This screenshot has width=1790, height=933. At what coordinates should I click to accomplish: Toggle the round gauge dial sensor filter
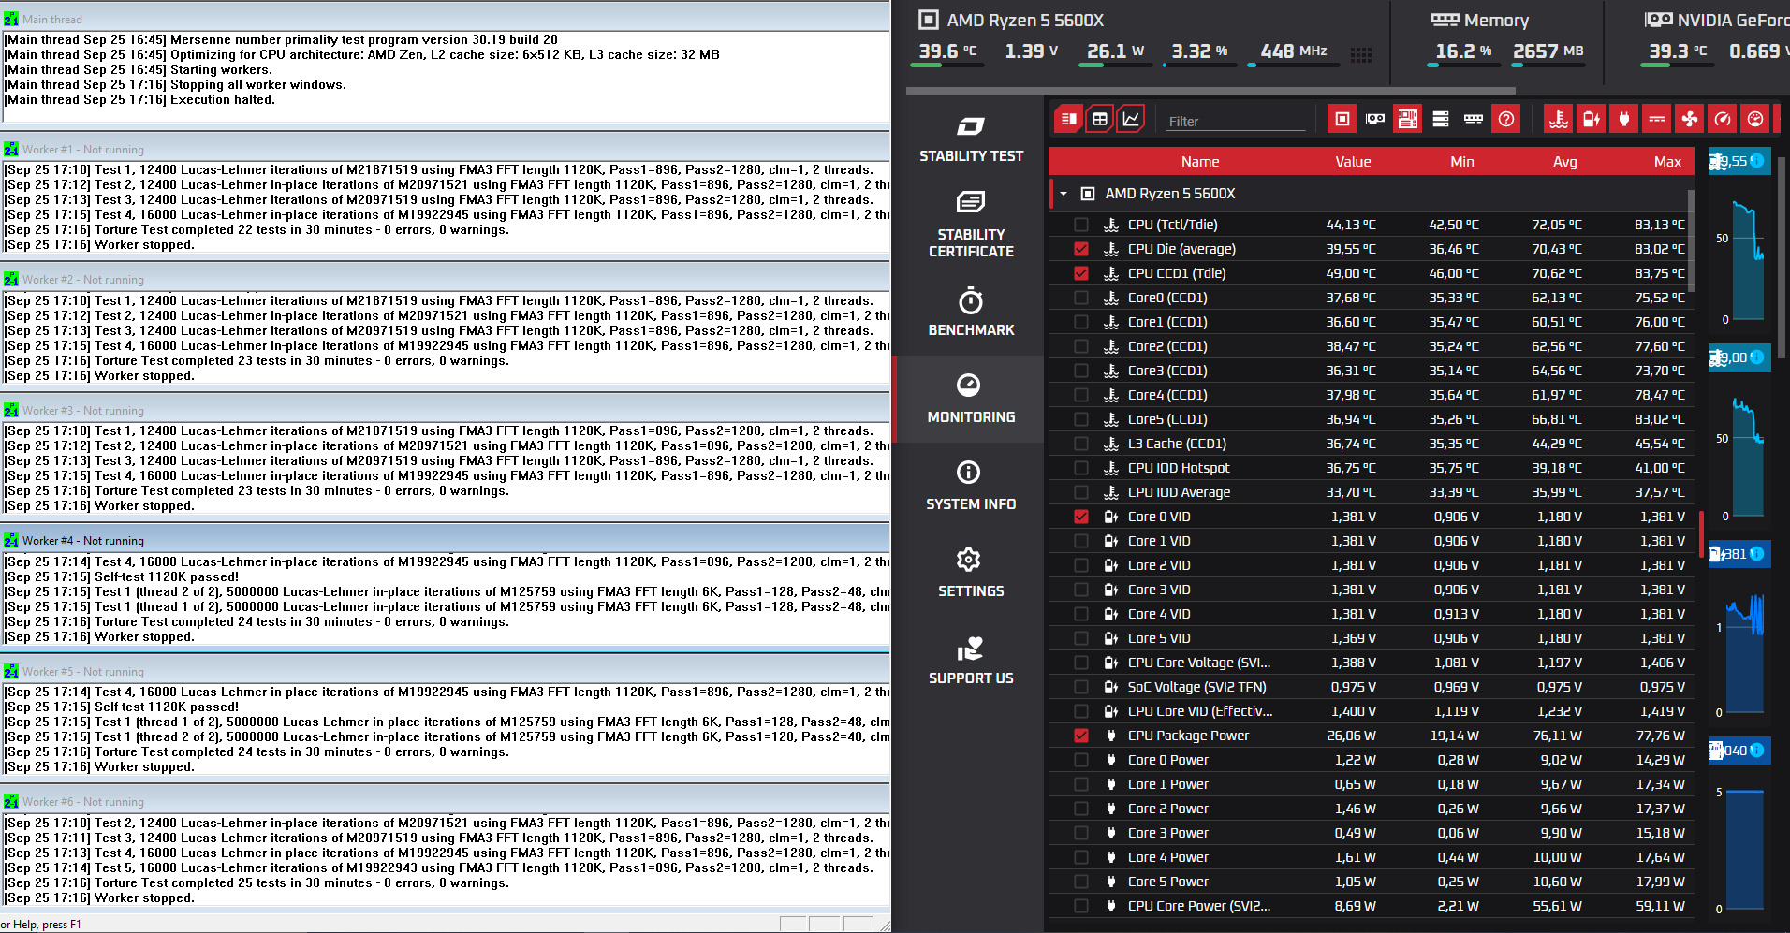coord(1755,119)
